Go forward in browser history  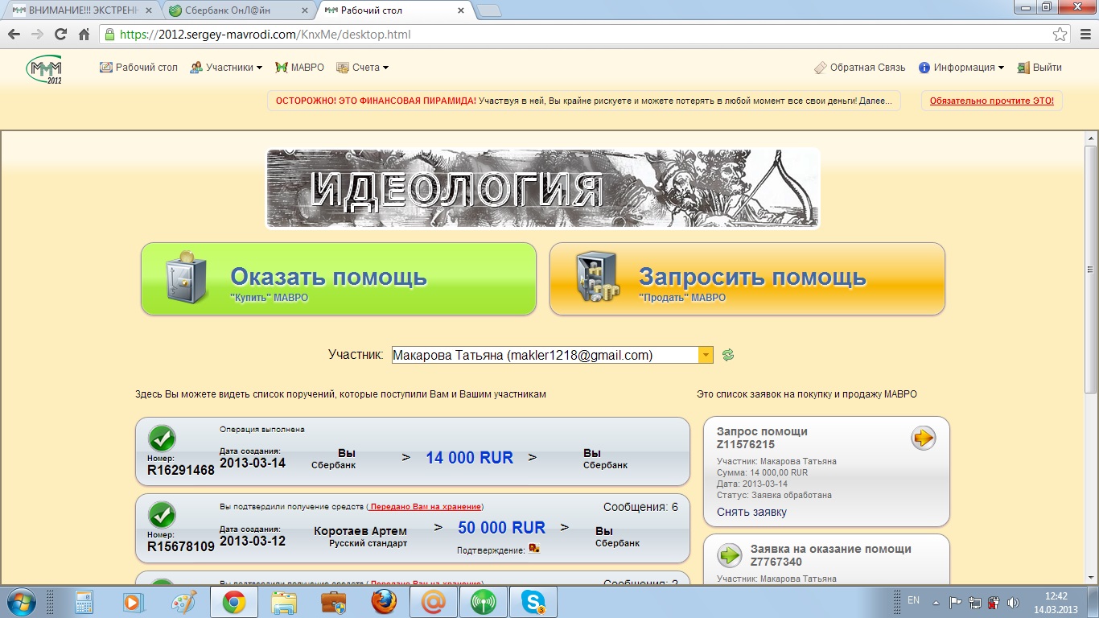[x=37, y=35]
